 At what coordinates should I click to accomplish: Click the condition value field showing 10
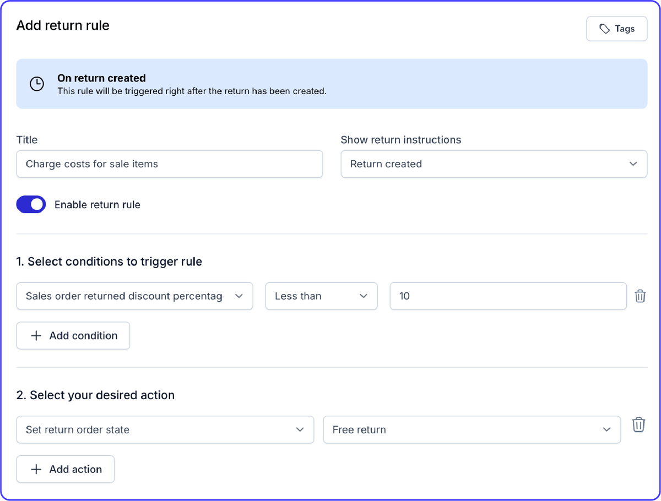point(507,296)
